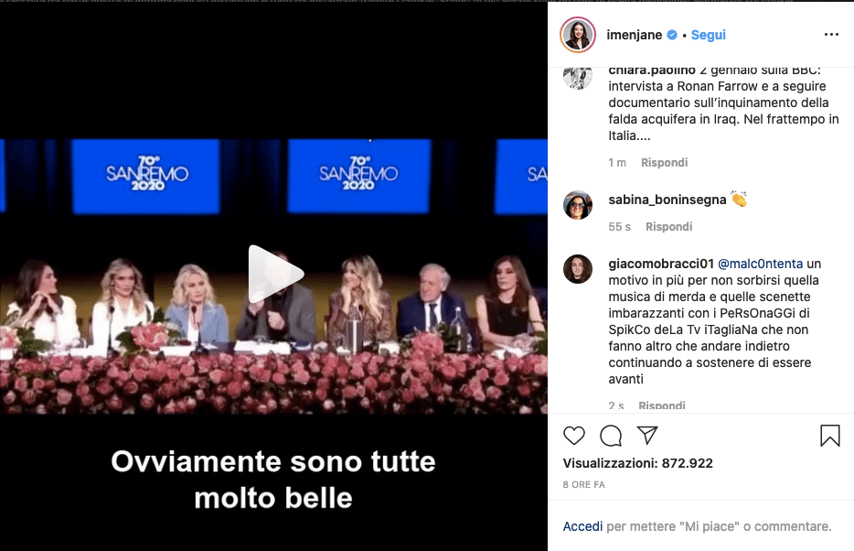Open the @malc0ntenta mention link

760,264
